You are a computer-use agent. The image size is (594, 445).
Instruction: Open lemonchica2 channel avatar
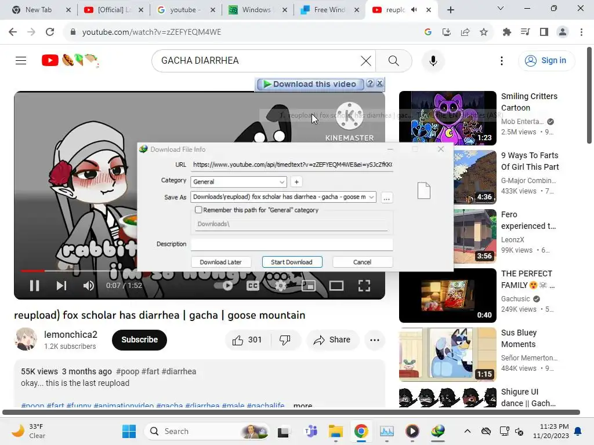26,339
